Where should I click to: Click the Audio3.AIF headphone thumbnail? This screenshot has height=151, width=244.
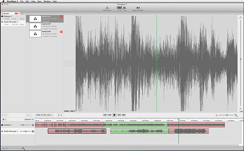35,34
